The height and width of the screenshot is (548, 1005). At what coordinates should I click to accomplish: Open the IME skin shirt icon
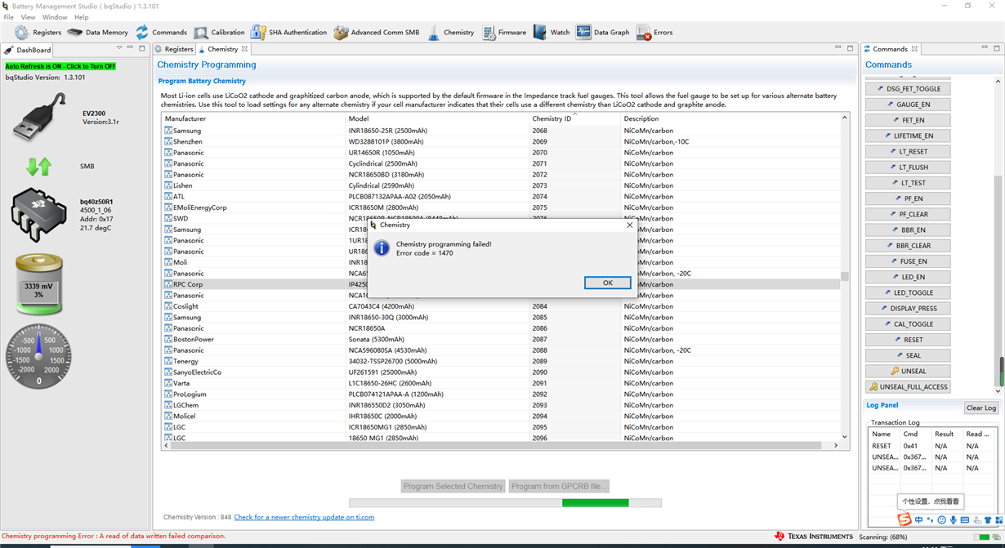(x=987, y=519)
